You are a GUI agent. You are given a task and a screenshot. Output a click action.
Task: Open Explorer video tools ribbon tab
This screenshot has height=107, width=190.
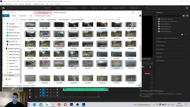[43, 16]
